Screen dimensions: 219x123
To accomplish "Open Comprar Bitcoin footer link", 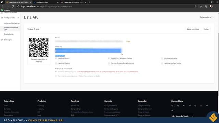I will pos(144,106).
